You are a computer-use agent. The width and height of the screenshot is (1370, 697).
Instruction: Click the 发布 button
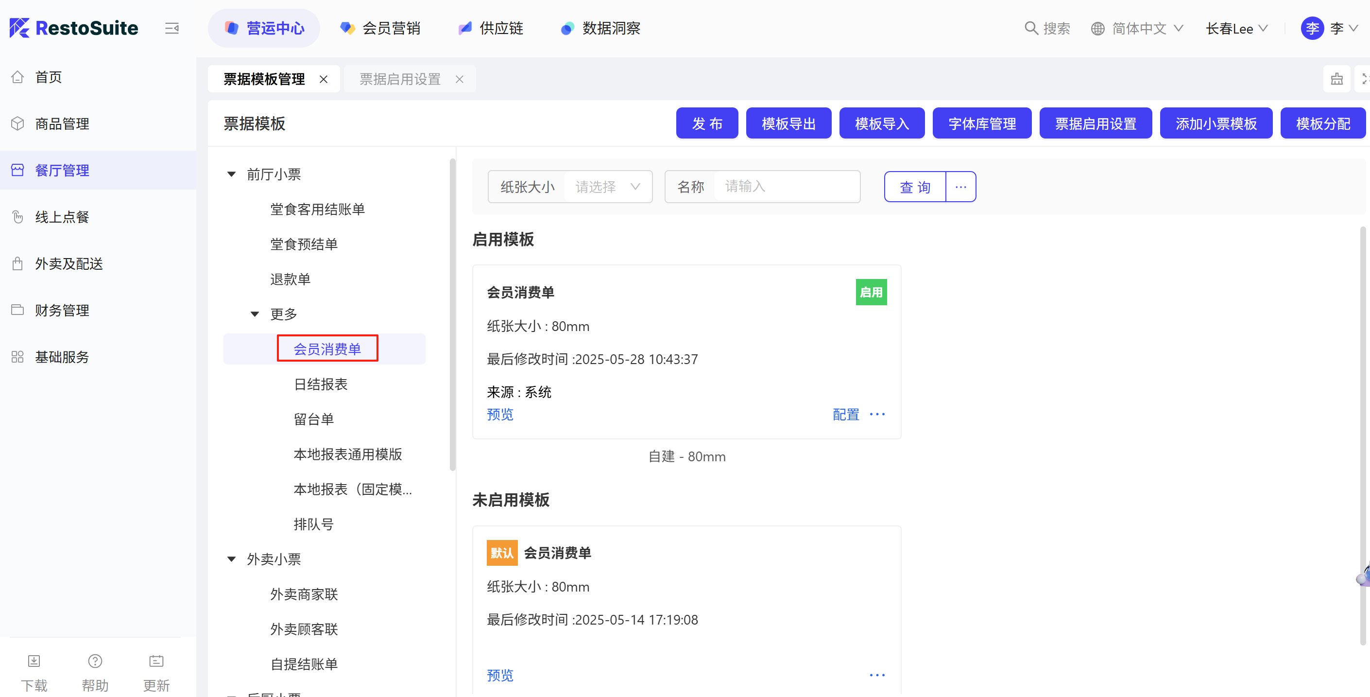coord(707,123)
